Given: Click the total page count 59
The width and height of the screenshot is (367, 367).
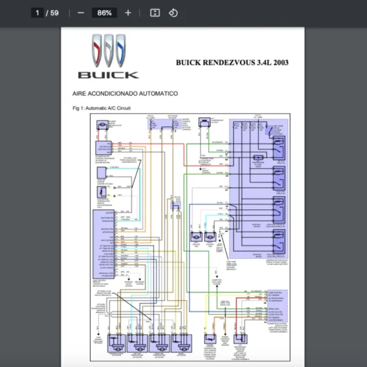Looking at the screenshot, I should [x=54, y=13].
